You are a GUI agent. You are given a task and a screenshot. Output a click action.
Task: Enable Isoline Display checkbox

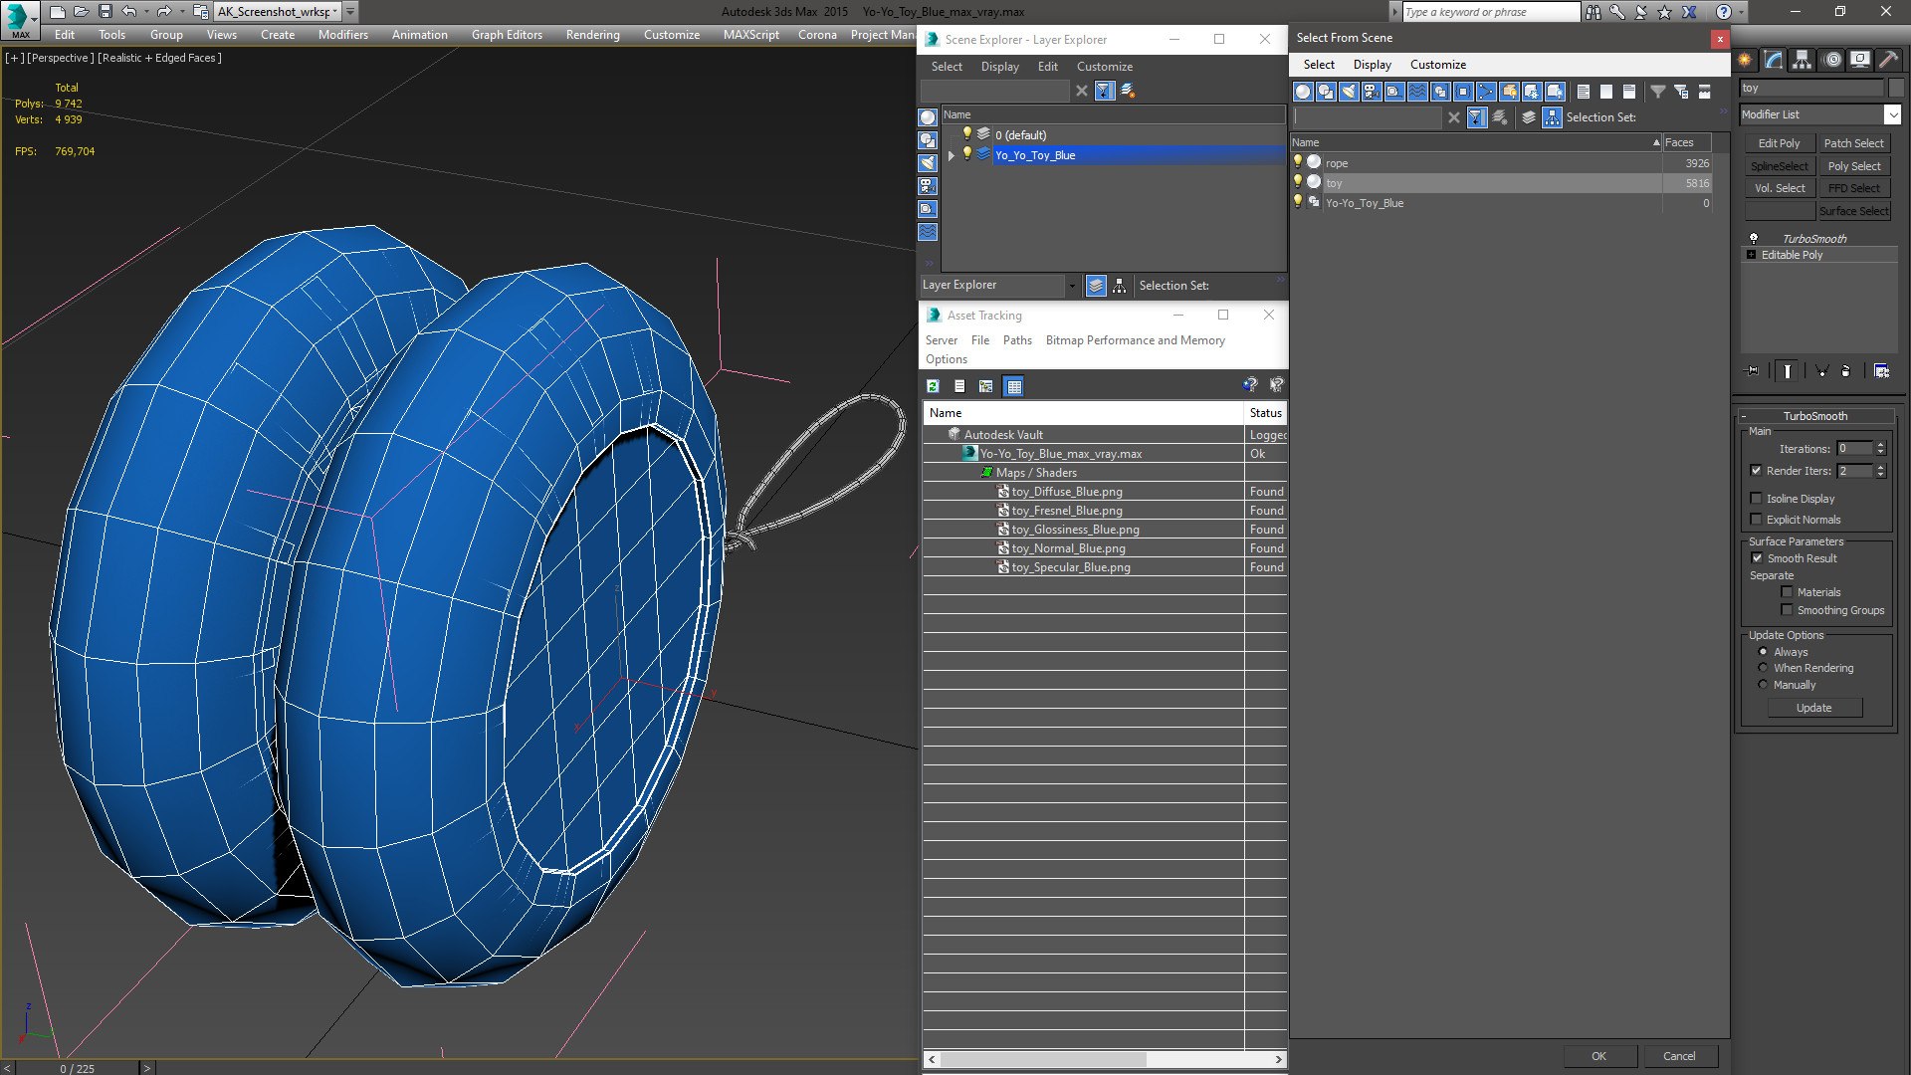click(x=1756, y=499)
